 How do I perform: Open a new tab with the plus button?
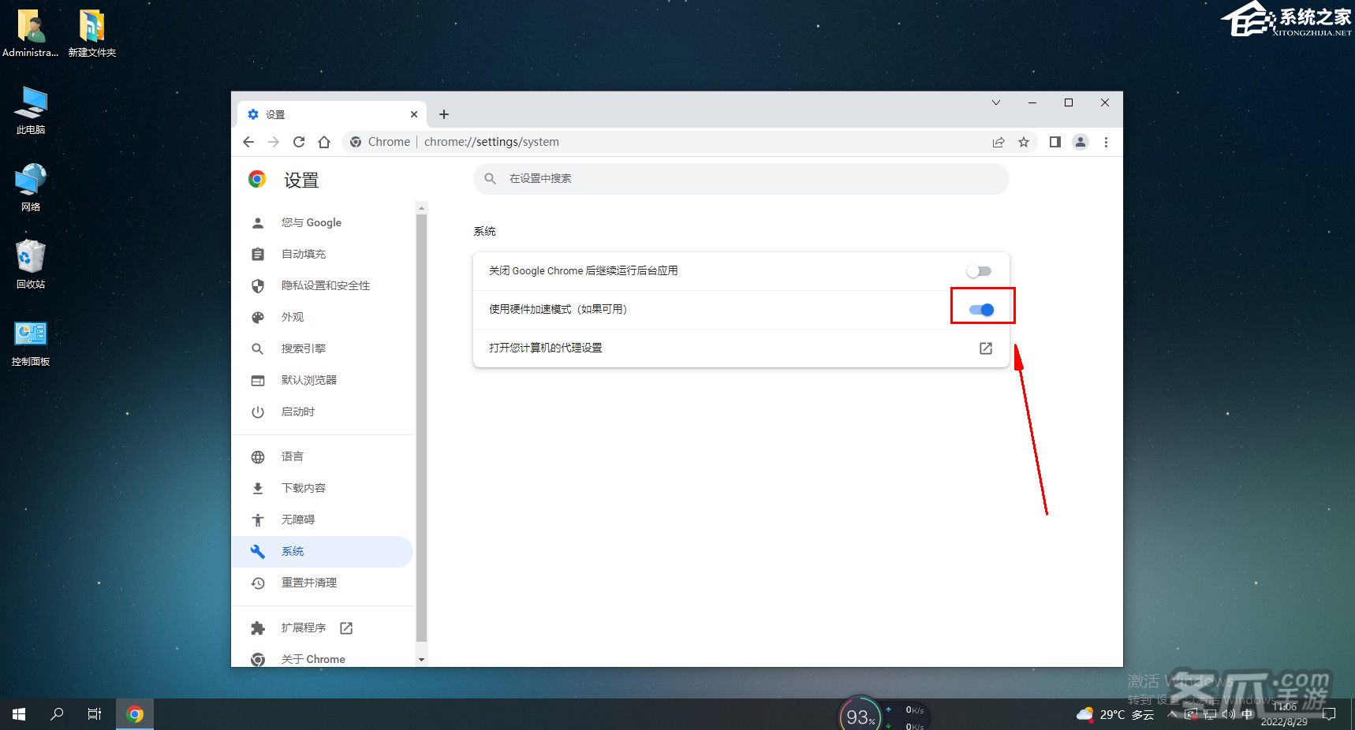click(444, 114)
